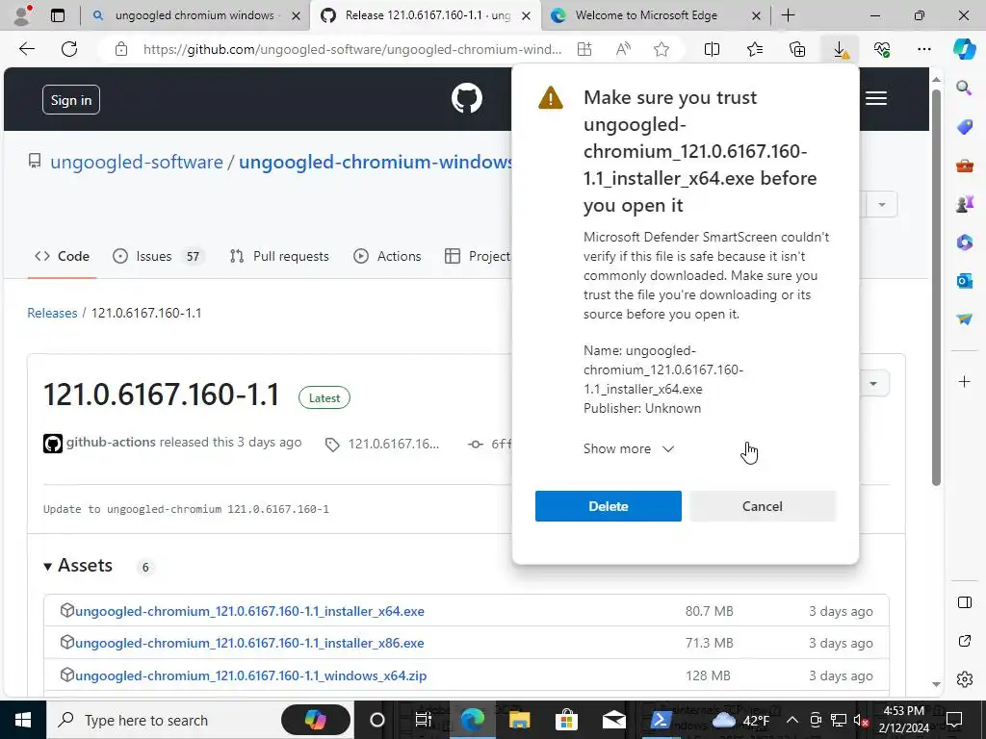The width and height of the screenshot is (986, 739).
Task: Open the Issues tab
Action: pyautogui.click(x=157, y=256)
